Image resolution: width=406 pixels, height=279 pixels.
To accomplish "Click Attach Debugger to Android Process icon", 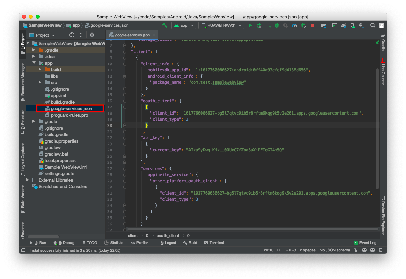I will coord(303,25).
